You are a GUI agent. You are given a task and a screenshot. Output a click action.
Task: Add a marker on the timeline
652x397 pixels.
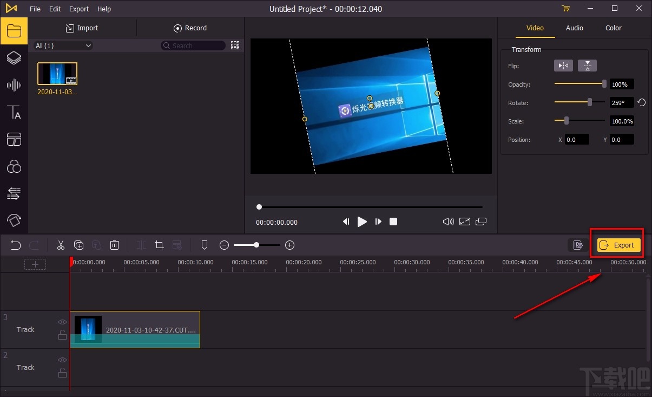[x=204, y=245]
